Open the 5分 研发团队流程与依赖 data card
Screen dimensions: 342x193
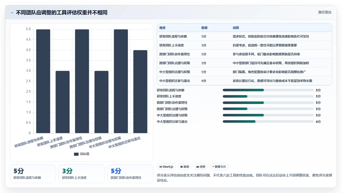33,173
